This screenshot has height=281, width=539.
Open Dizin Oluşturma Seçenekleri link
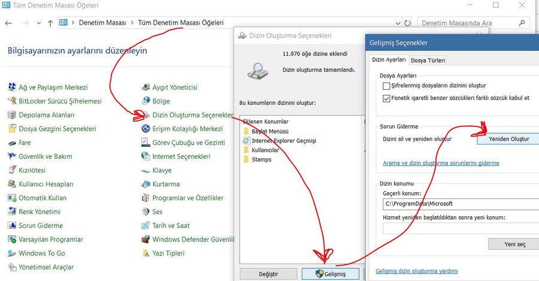pyautogui.click(x=193, y=115)
